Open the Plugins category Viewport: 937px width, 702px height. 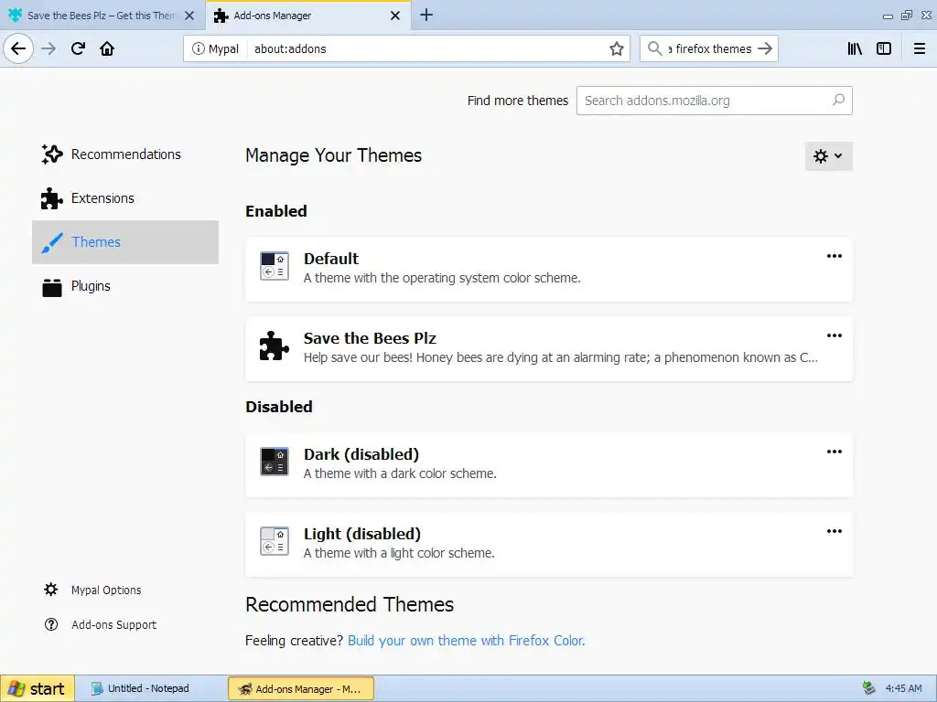(125, 286)
